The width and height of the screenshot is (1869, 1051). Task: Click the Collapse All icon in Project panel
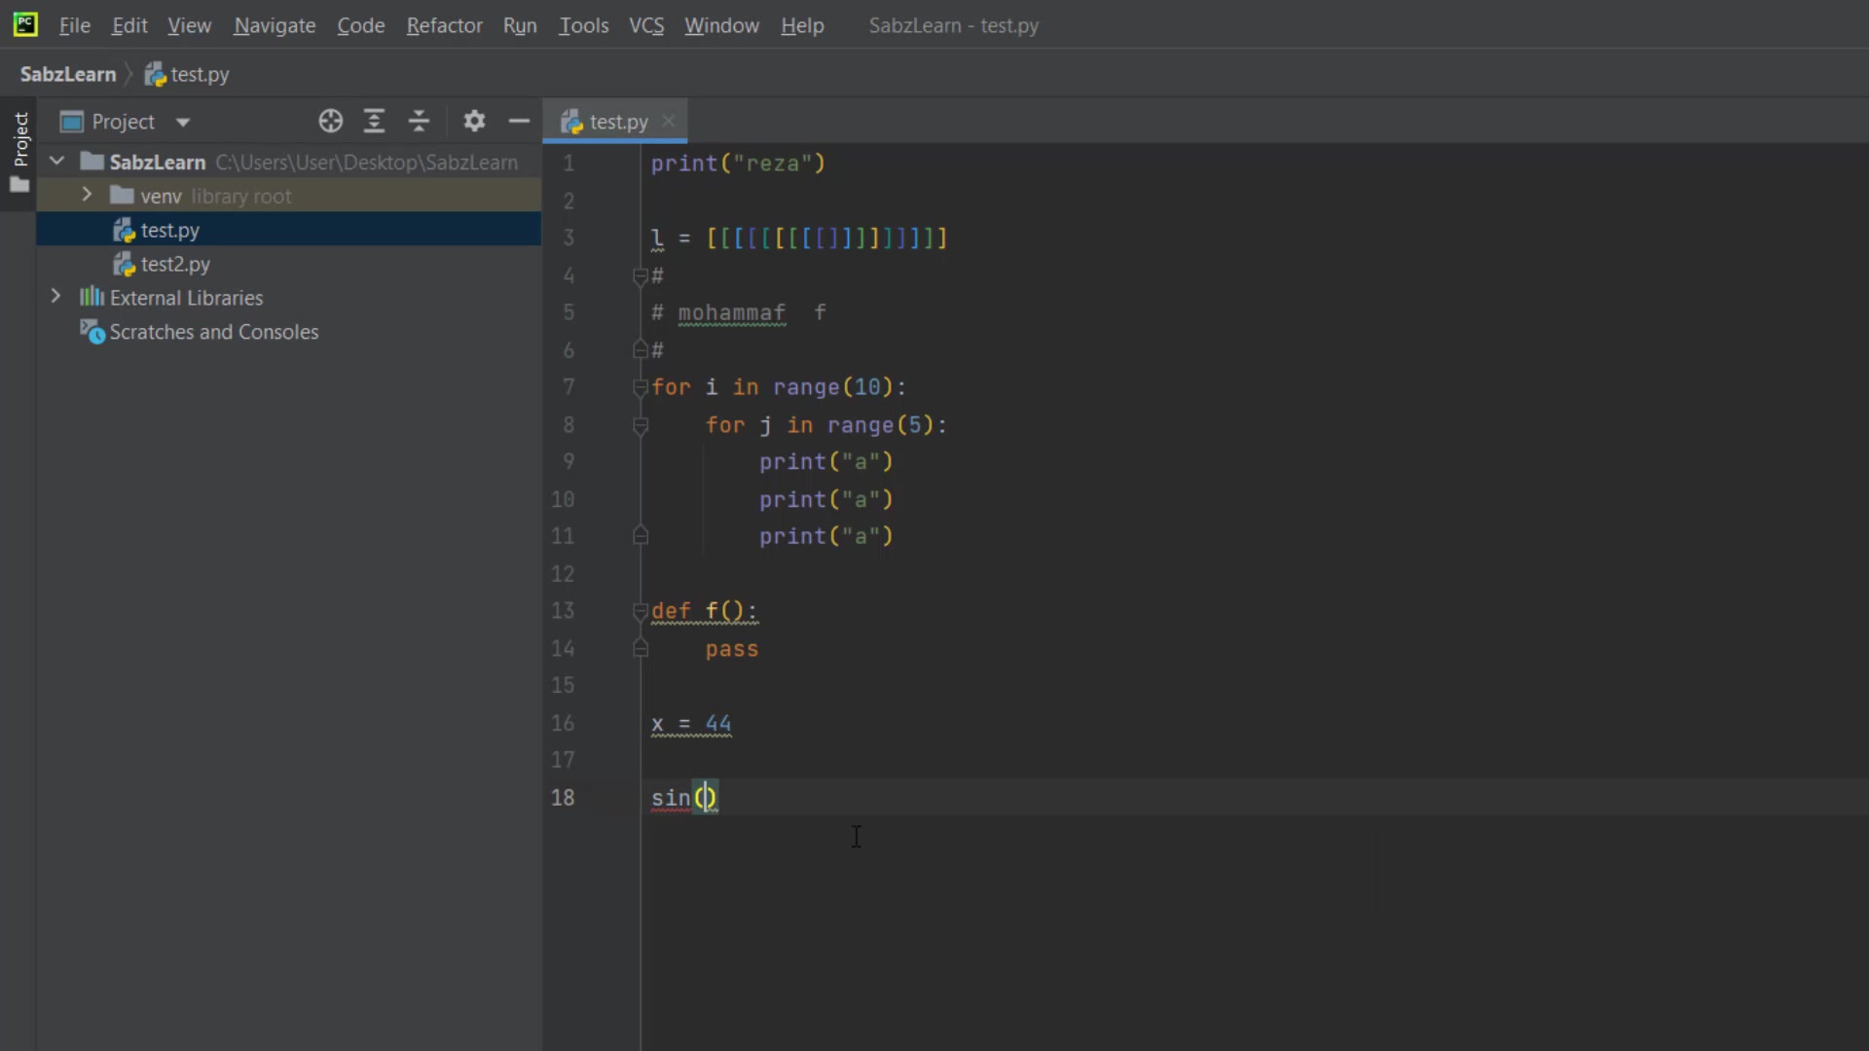(x=419, y=122)
